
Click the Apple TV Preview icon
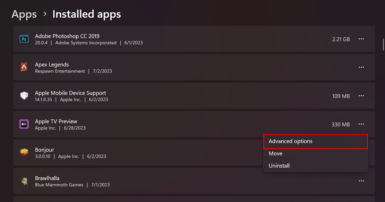click(24, 124)
